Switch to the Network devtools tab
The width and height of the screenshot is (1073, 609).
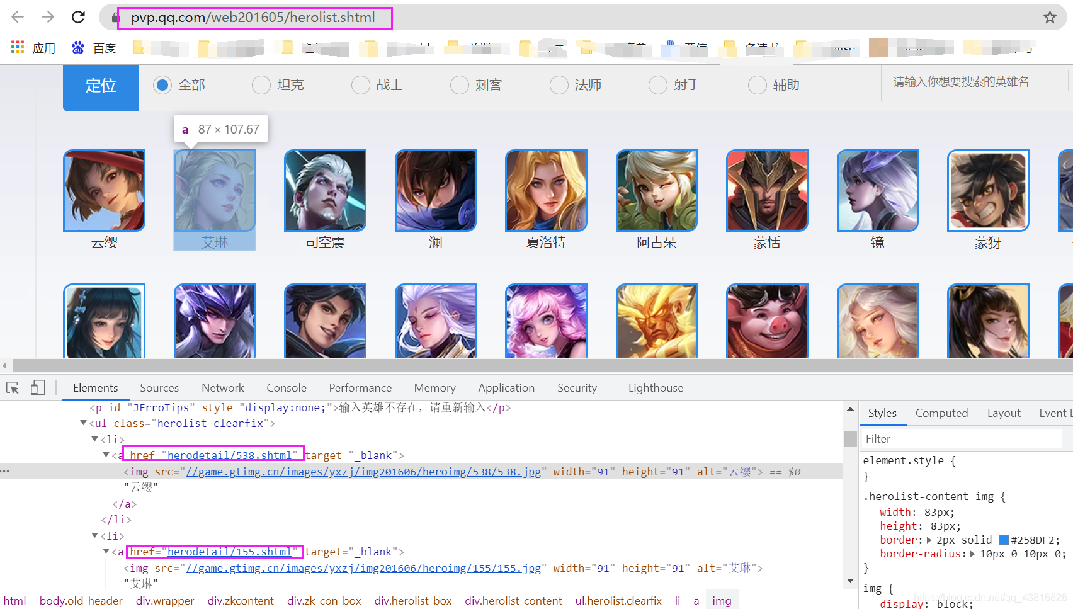pyautogui.click(x=223, y=388)
